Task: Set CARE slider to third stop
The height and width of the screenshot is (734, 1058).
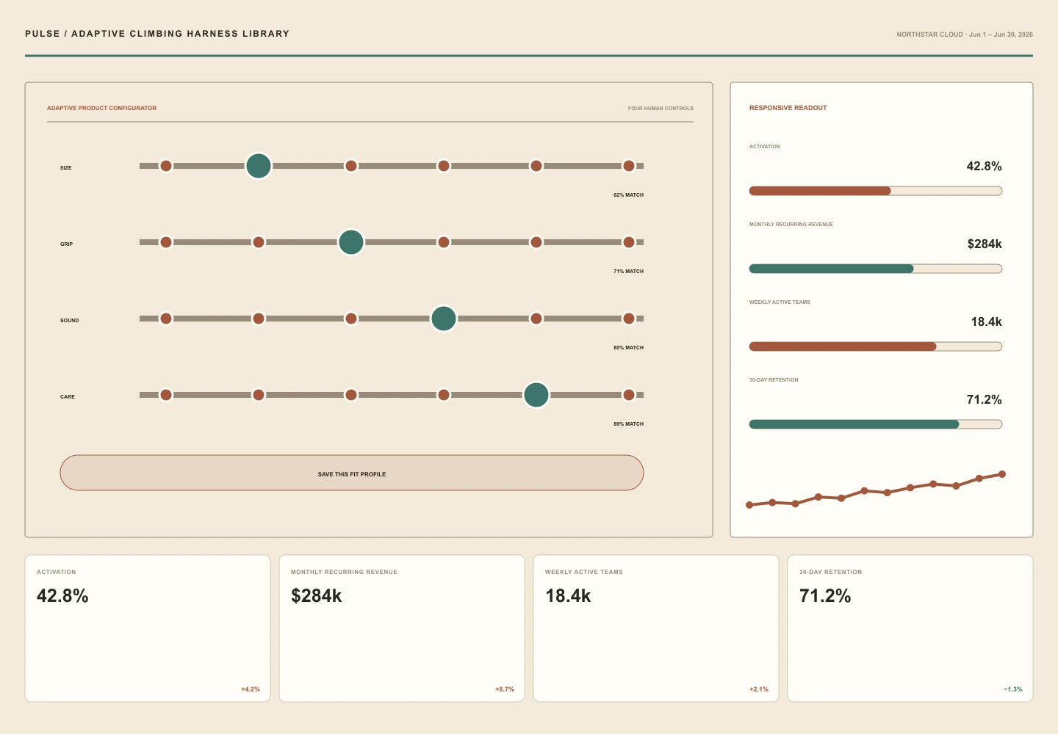Action: pos(351,395)
